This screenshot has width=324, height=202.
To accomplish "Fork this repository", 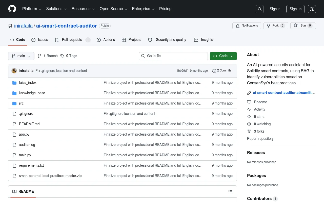I will pyautogui.click(x=276, y=26).
